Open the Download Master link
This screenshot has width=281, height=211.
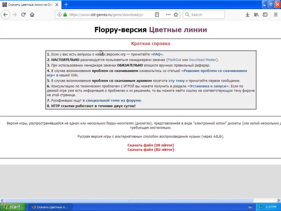(x=203, y=60)
